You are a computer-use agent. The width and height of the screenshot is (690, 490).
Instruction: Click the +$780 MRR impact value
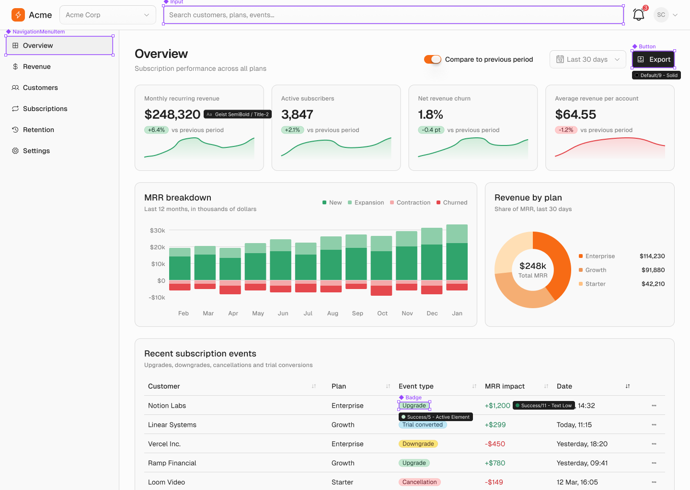click(x=495, y=463)
